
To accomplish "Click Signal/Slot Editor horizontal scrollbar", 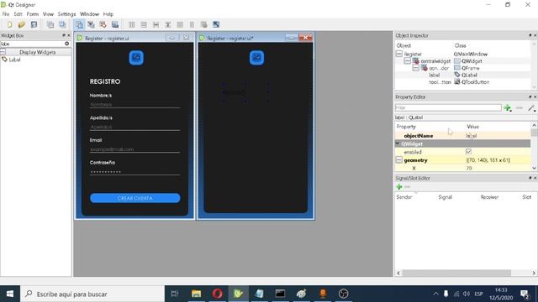I will coord(456,273).
